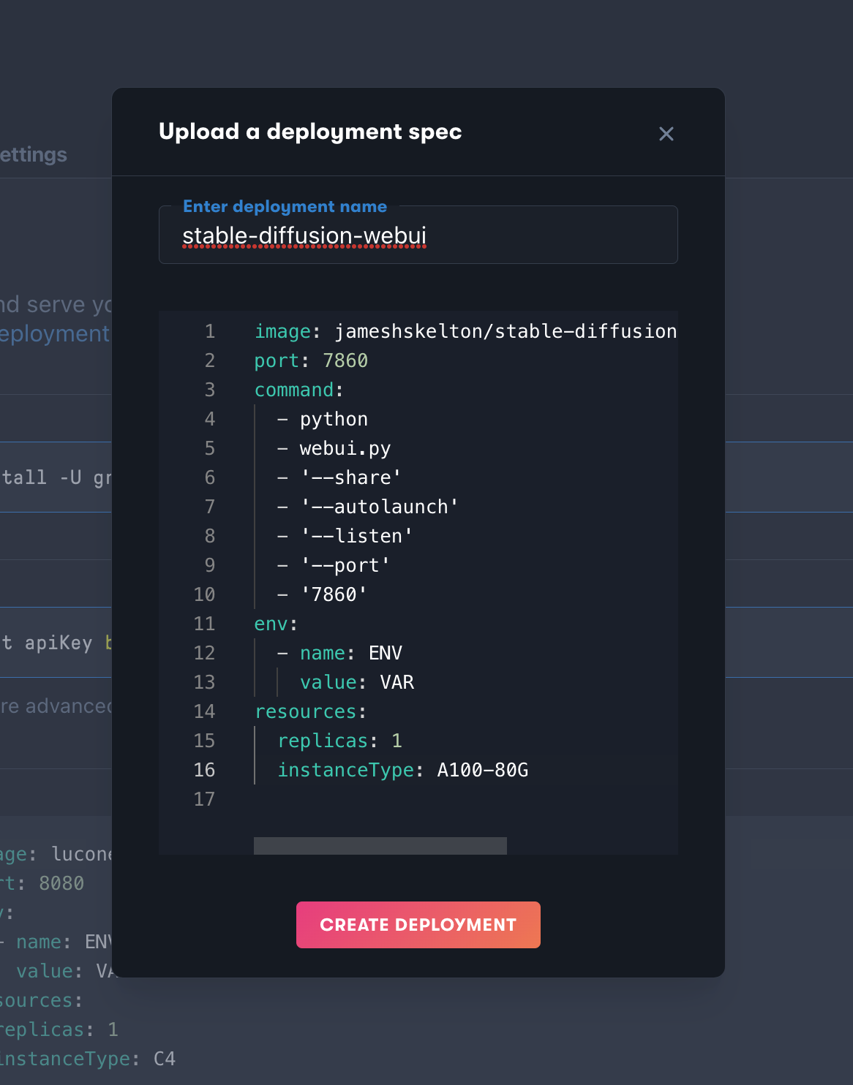
Task: Click 'jameshskelton/stable-diffusion' image value
Action: (506, 331)
